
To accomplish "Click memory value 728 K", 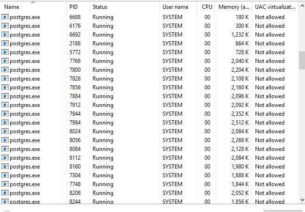I will tap(242, 52).
